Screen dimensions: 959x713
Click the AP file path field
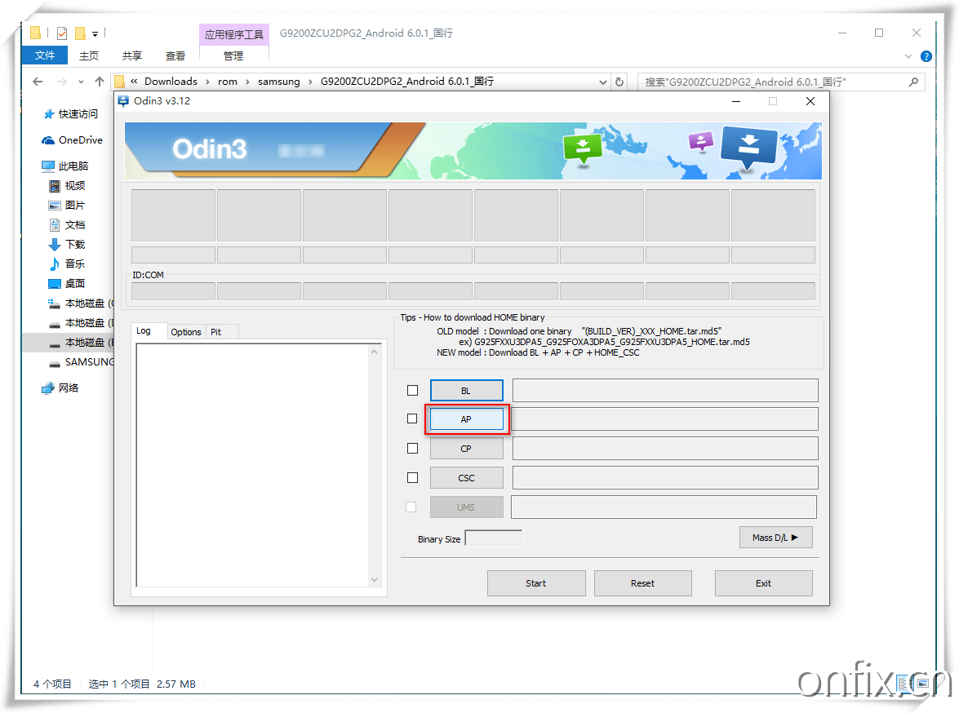[664, 419]
